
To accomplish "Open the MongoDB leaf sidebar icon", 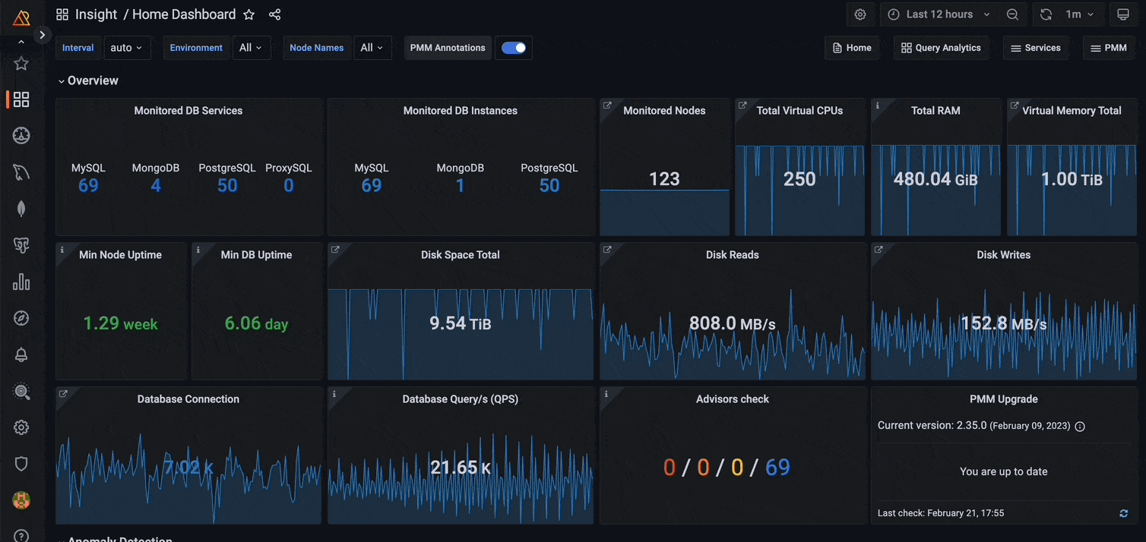I will click(21, 209).
